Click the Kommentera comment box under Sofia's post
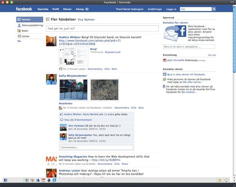The width and height of the screenshot is (236, 187). (97, 147)
